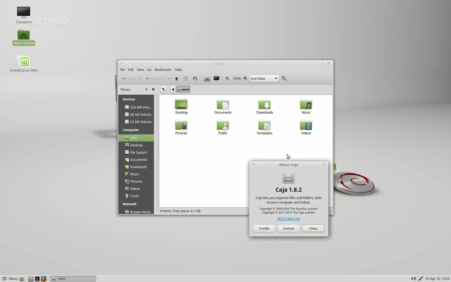Click the path bar left scroll arrow
This screenshot has width=451, height=282.
[x=173, y=89]
